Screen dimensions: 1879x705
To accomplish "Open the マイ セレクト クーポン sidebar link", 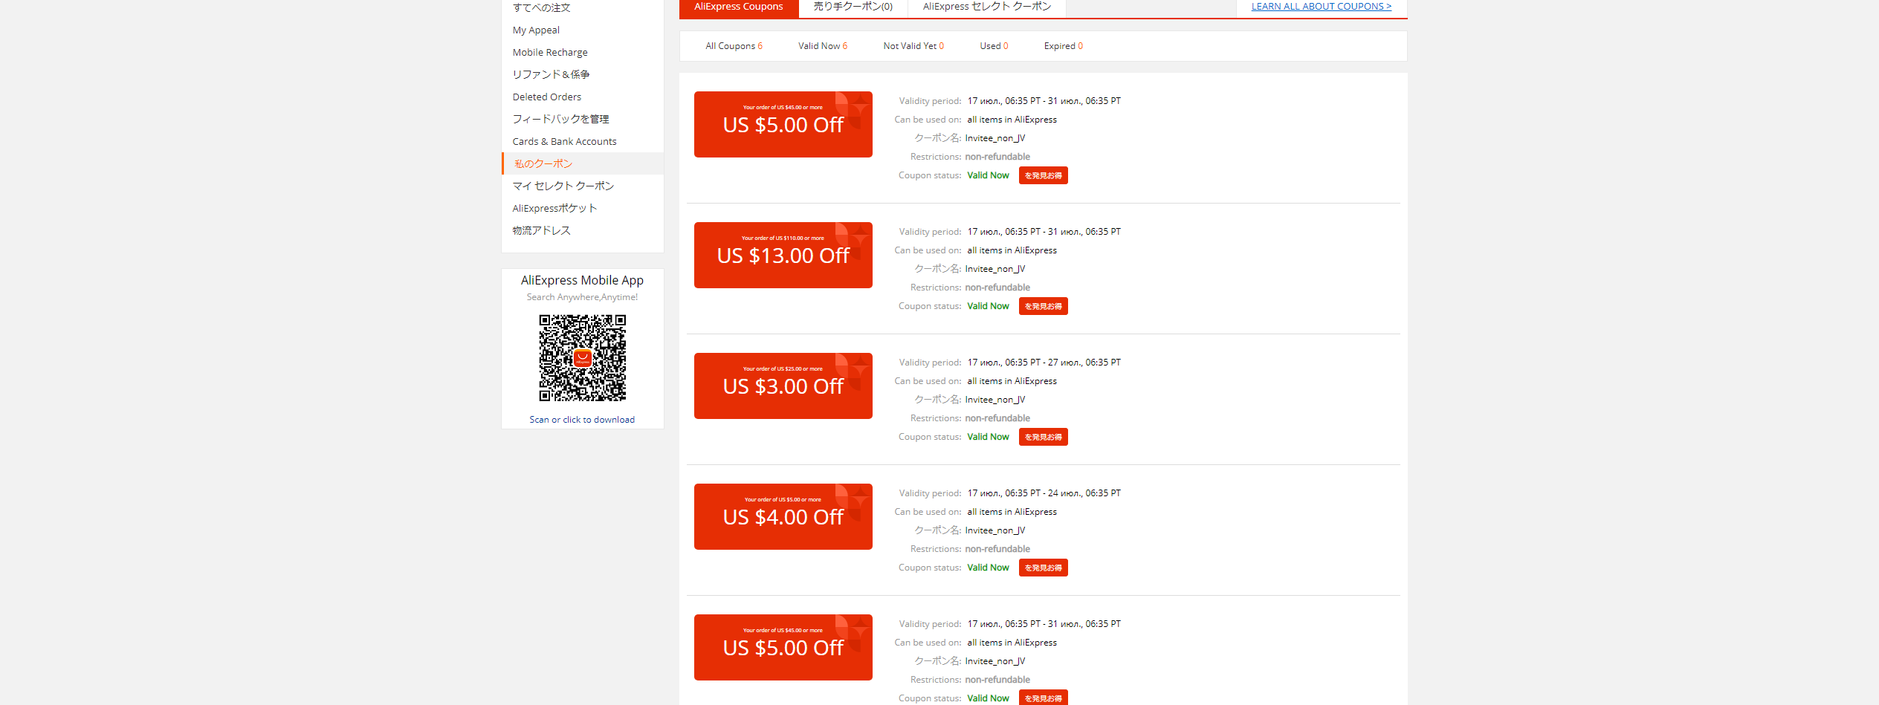I will (563, 186).
